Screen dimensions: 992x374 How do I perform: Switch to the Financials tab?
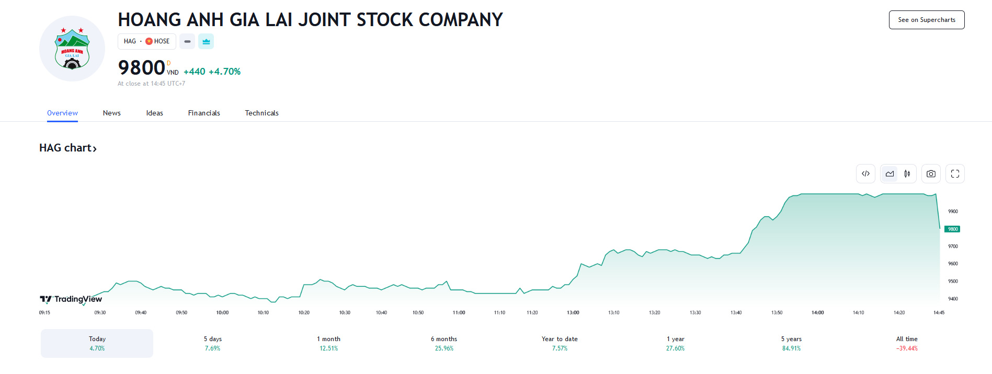(204, 113)
